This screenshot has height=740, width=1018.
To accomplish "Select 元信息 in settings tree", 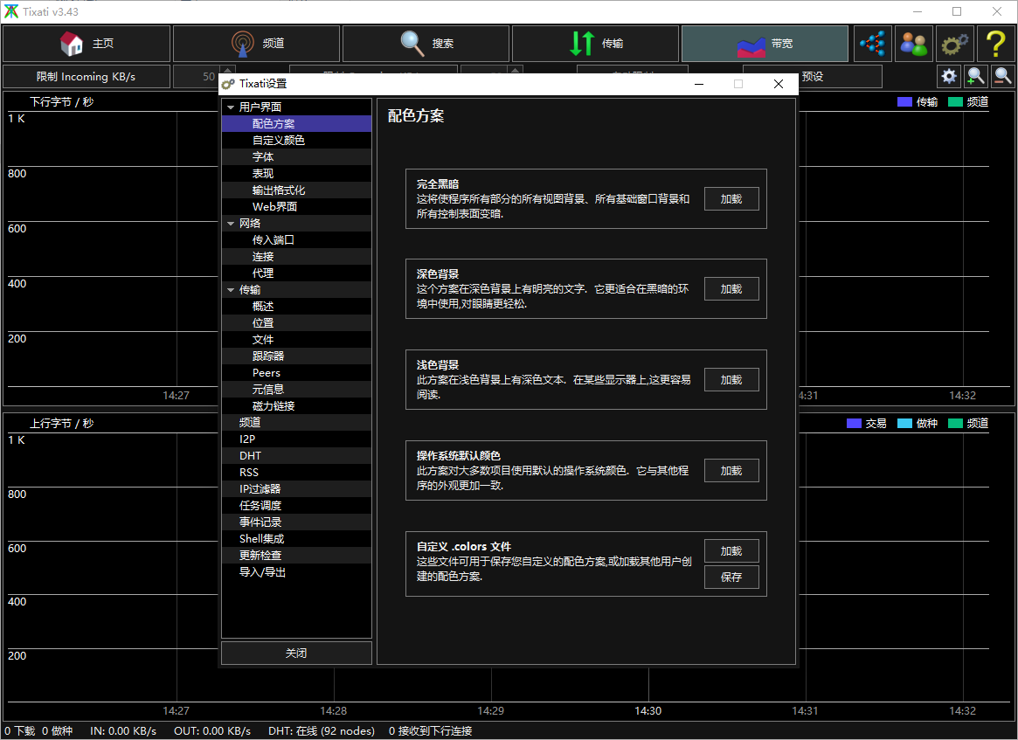I will [297, 390].
